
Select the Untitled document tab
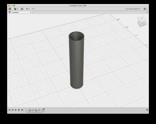20,12
